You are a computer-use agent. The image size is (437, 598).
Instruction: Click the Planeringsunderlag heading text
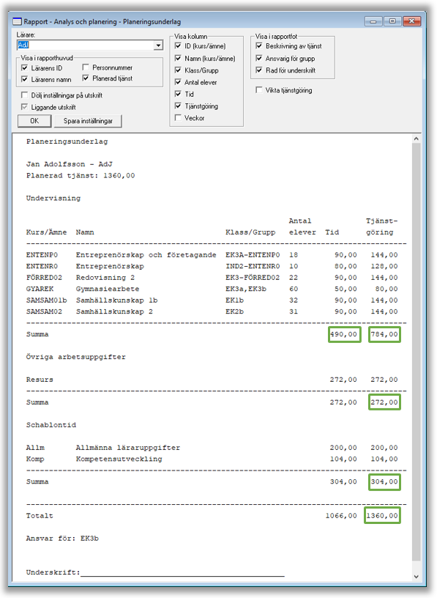[67, 141]
